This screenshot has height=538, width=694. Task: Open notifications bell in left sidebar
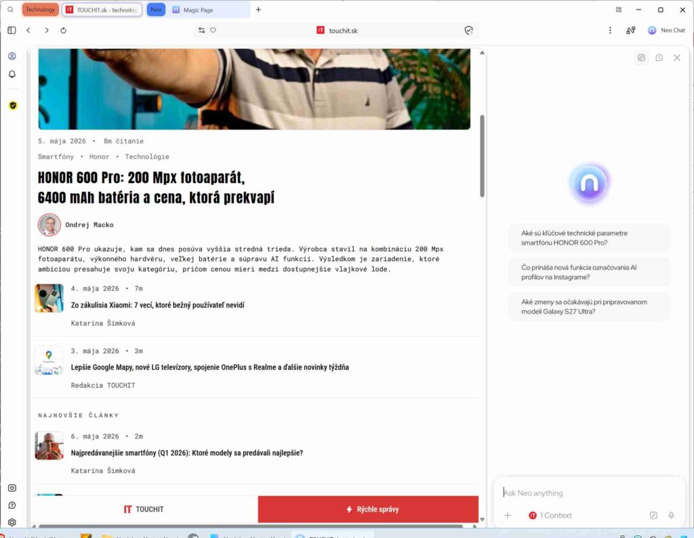click(x=12, y=74)
